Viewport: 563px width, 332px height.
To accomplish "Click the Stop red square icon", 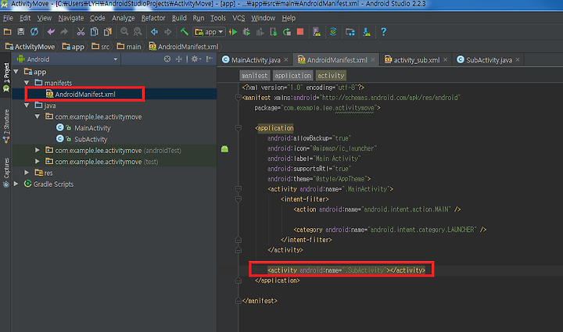I will coord(300,32).
